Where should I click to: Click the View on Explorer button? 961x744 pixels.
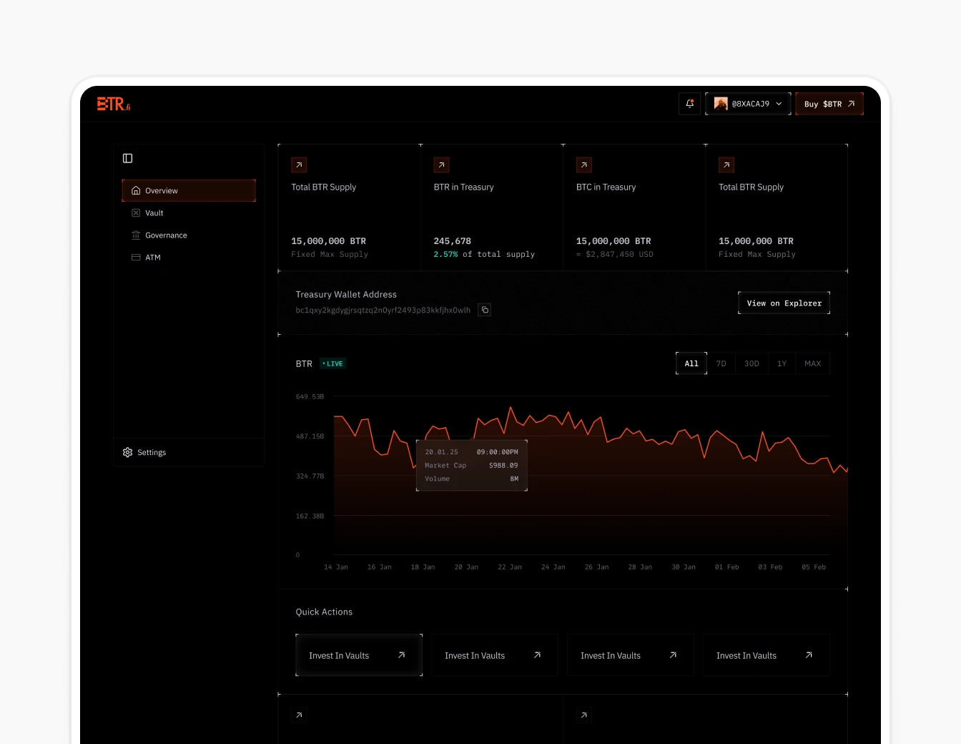coord(784,303)
